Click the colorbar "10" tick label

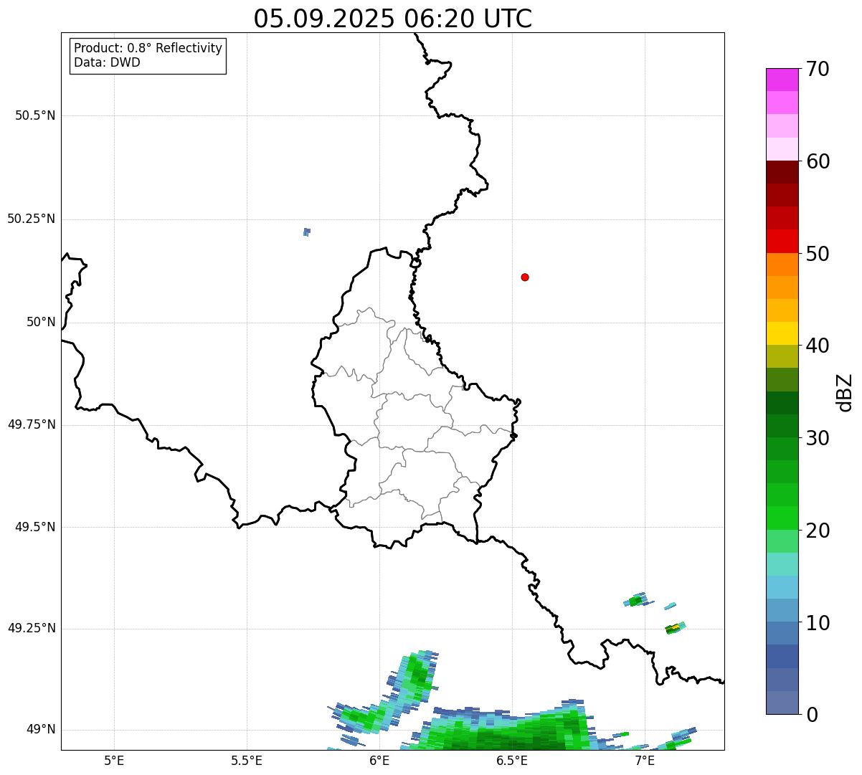pyautogui.click(x=818, y=623)
